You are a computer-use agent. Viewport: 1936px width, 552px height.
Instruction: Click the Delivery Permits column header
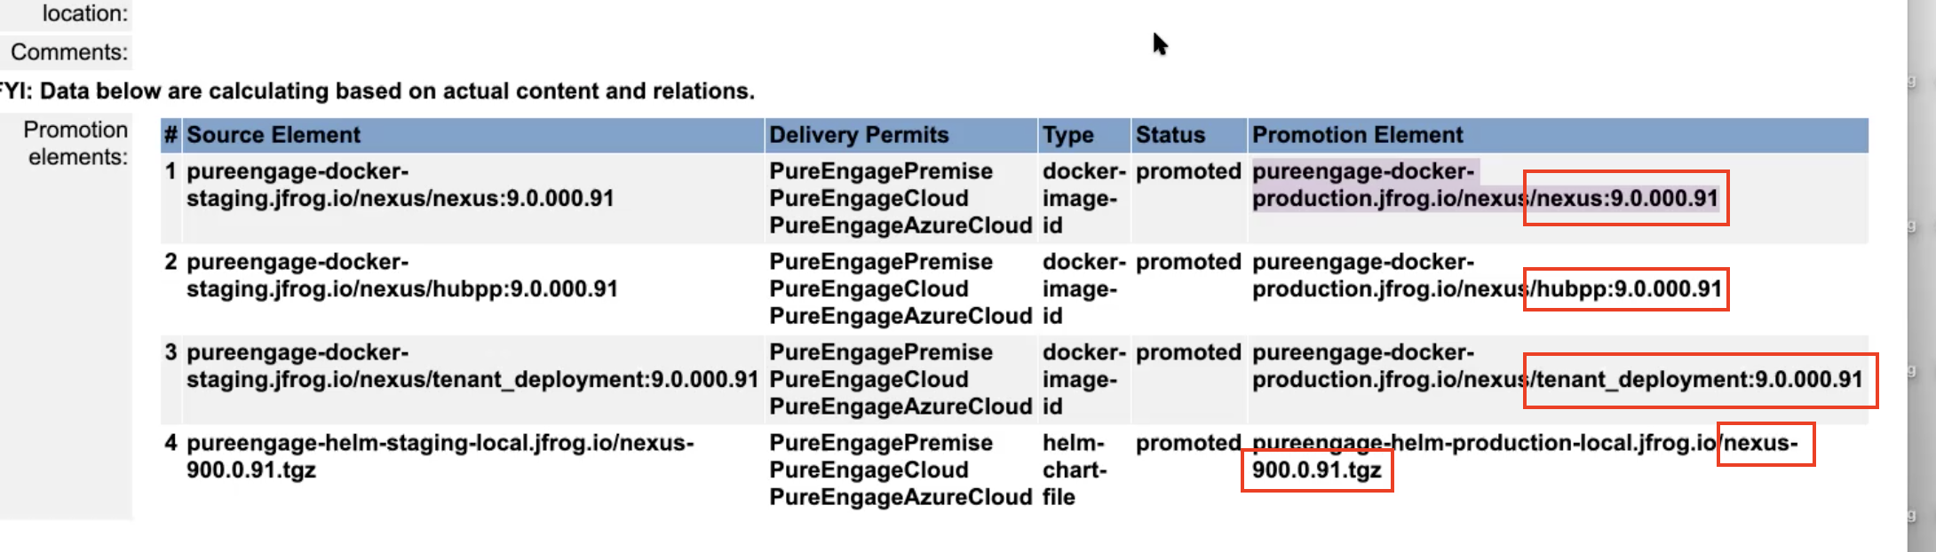click(x=859, y=135)
